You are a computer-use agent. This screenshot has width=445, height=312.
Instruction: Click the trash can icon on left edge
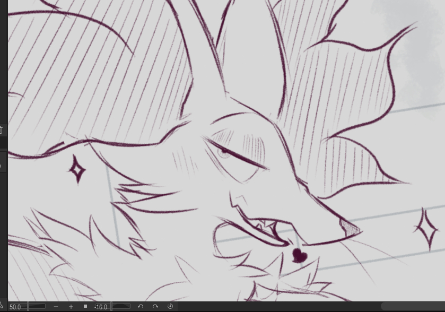pos(2,130)
